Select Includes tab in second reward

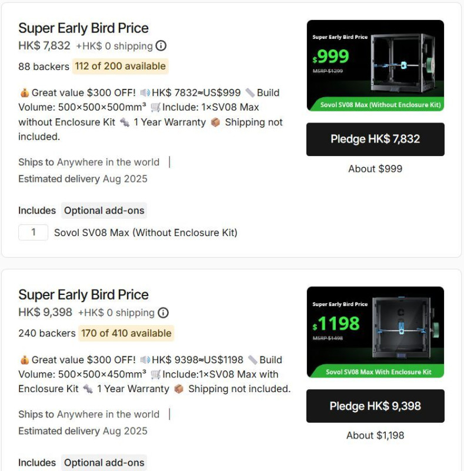[x=37, y=463]
